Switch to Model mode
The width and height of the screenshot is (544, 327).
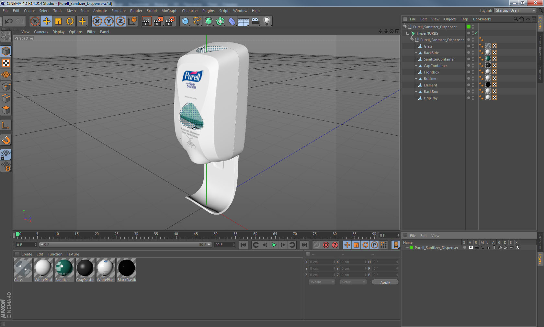[x=6, y=51]
